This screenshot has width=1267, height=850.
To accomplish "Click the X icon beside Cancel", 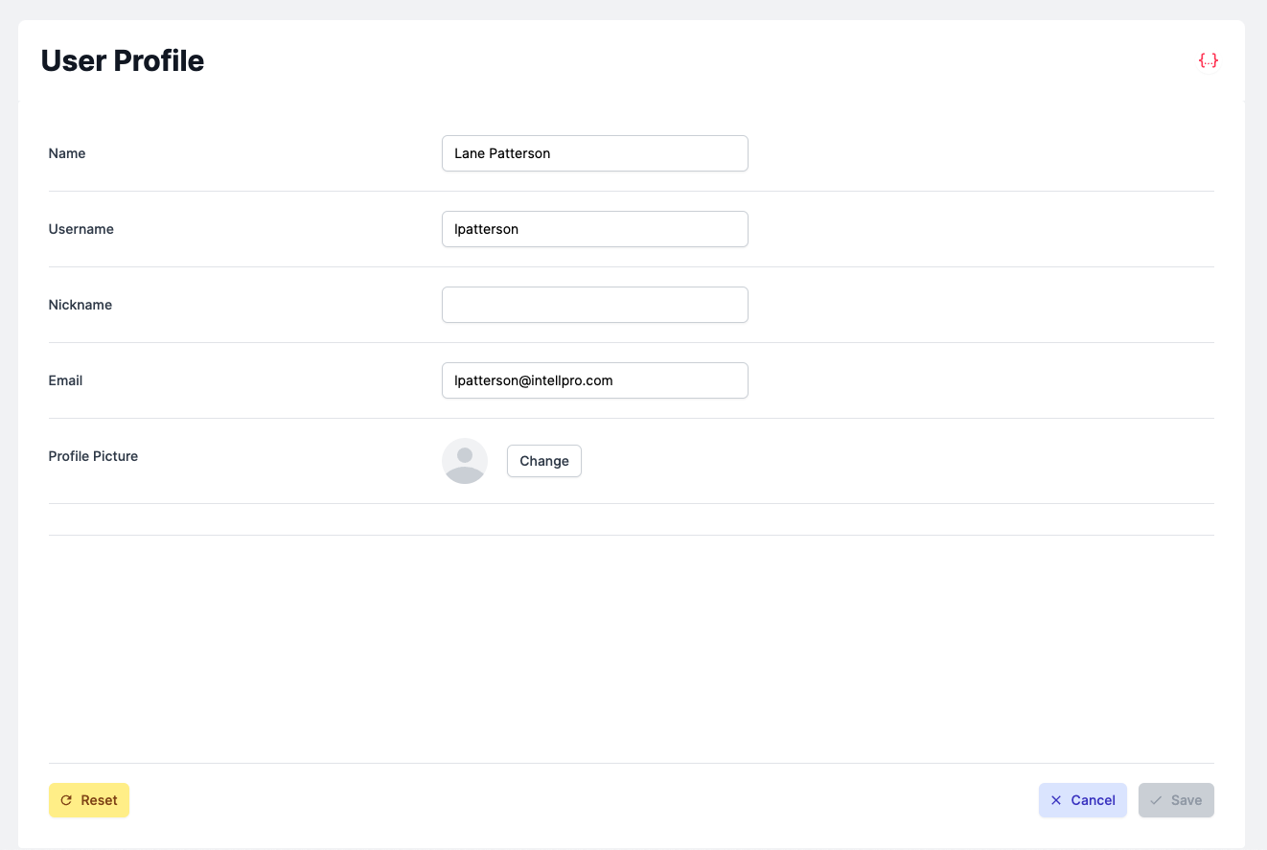I will (1056, 800).
